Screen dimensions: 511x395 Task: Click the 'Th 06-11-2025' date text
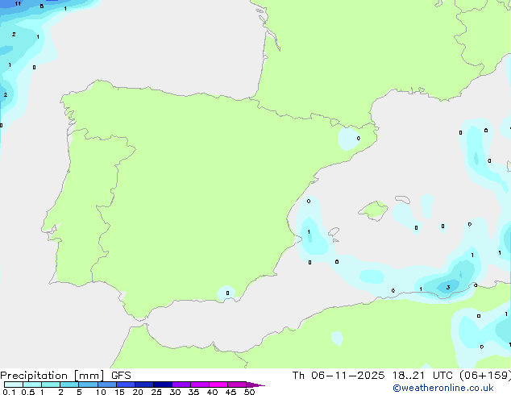click(x=339, y=376)
